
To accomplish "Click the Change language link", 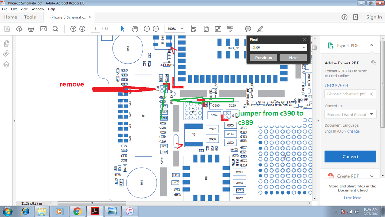I will 353,131.
